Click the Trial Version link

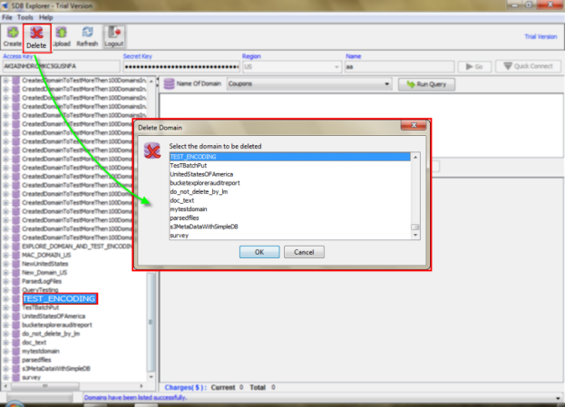point(541,36)
